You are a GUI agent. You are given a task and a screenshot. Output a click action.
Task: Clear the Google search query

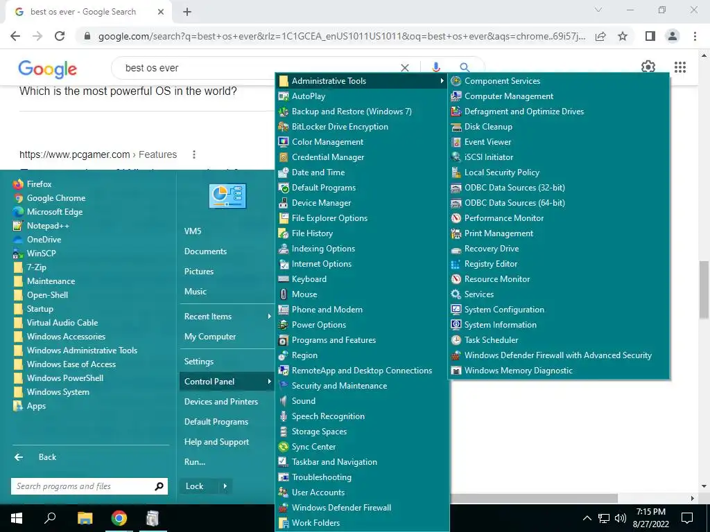pyautogui.click(x=405, y=68)
